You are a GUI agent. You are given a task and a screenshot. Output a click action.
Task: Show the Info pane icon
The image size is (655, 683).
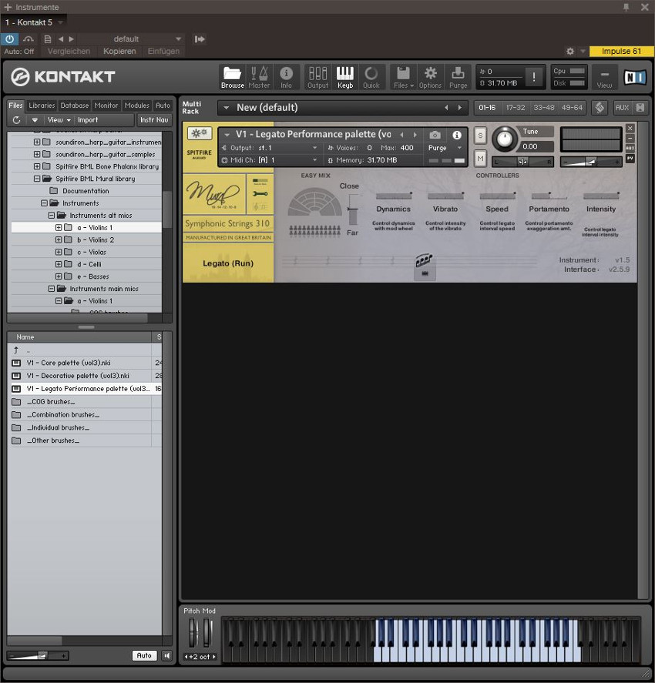286,77
